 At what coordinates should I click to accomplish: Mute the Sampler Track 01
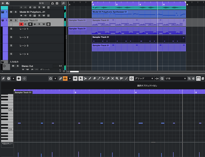pyautogui.click(x=11, y=21)
